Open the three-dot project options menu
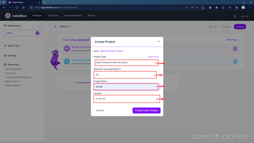 point(176,78)
